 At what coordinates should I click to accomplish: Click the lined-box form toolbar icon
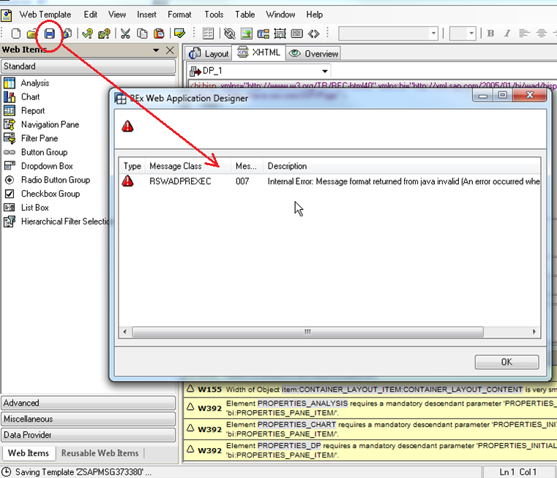(x=296, y=34)
